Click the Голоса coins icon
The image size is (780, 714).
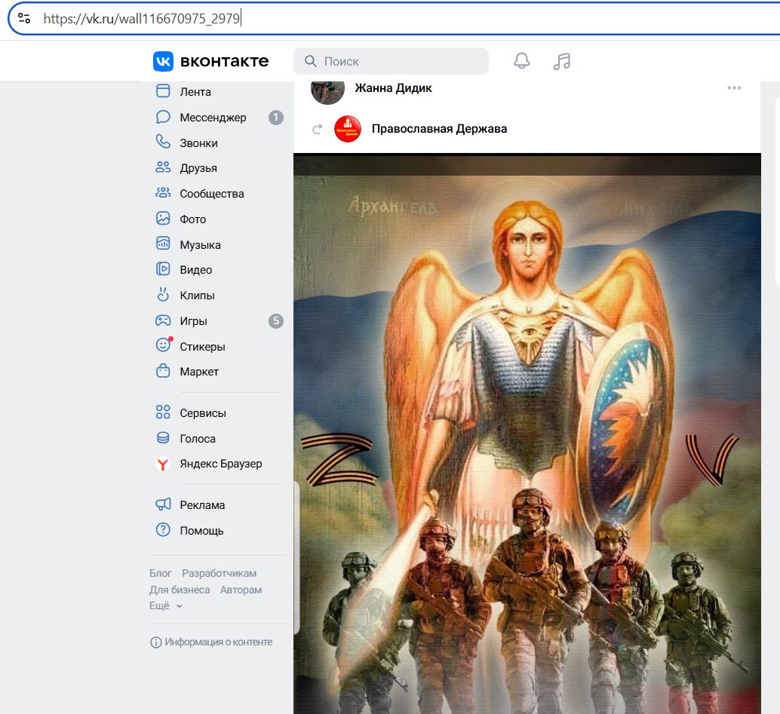click(x=163, y=437)
